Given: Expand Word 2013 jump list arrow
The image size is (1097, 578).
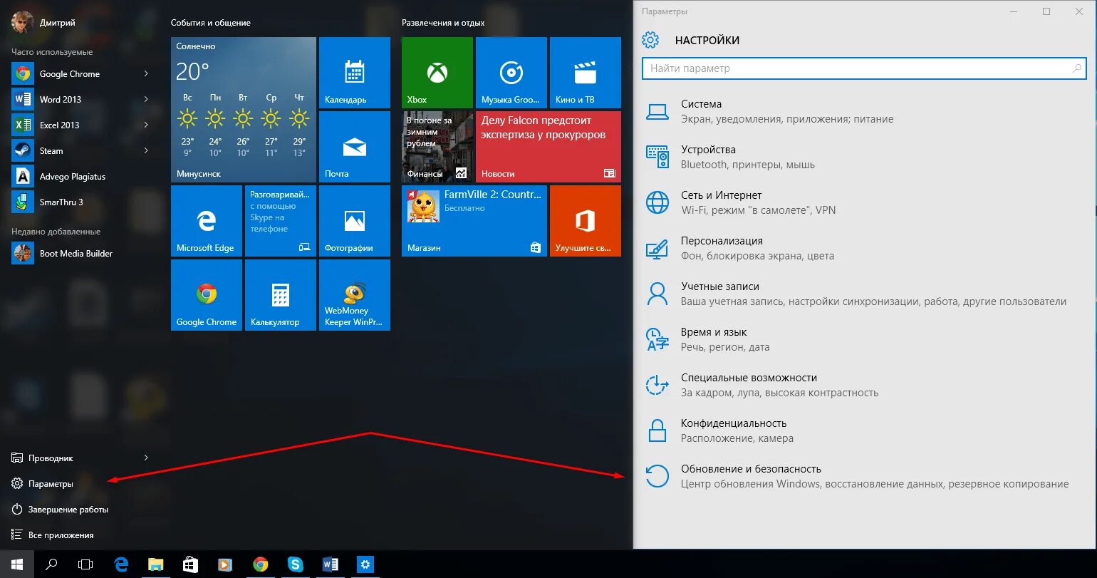Looking at the screenshot, I should point(146,99).
